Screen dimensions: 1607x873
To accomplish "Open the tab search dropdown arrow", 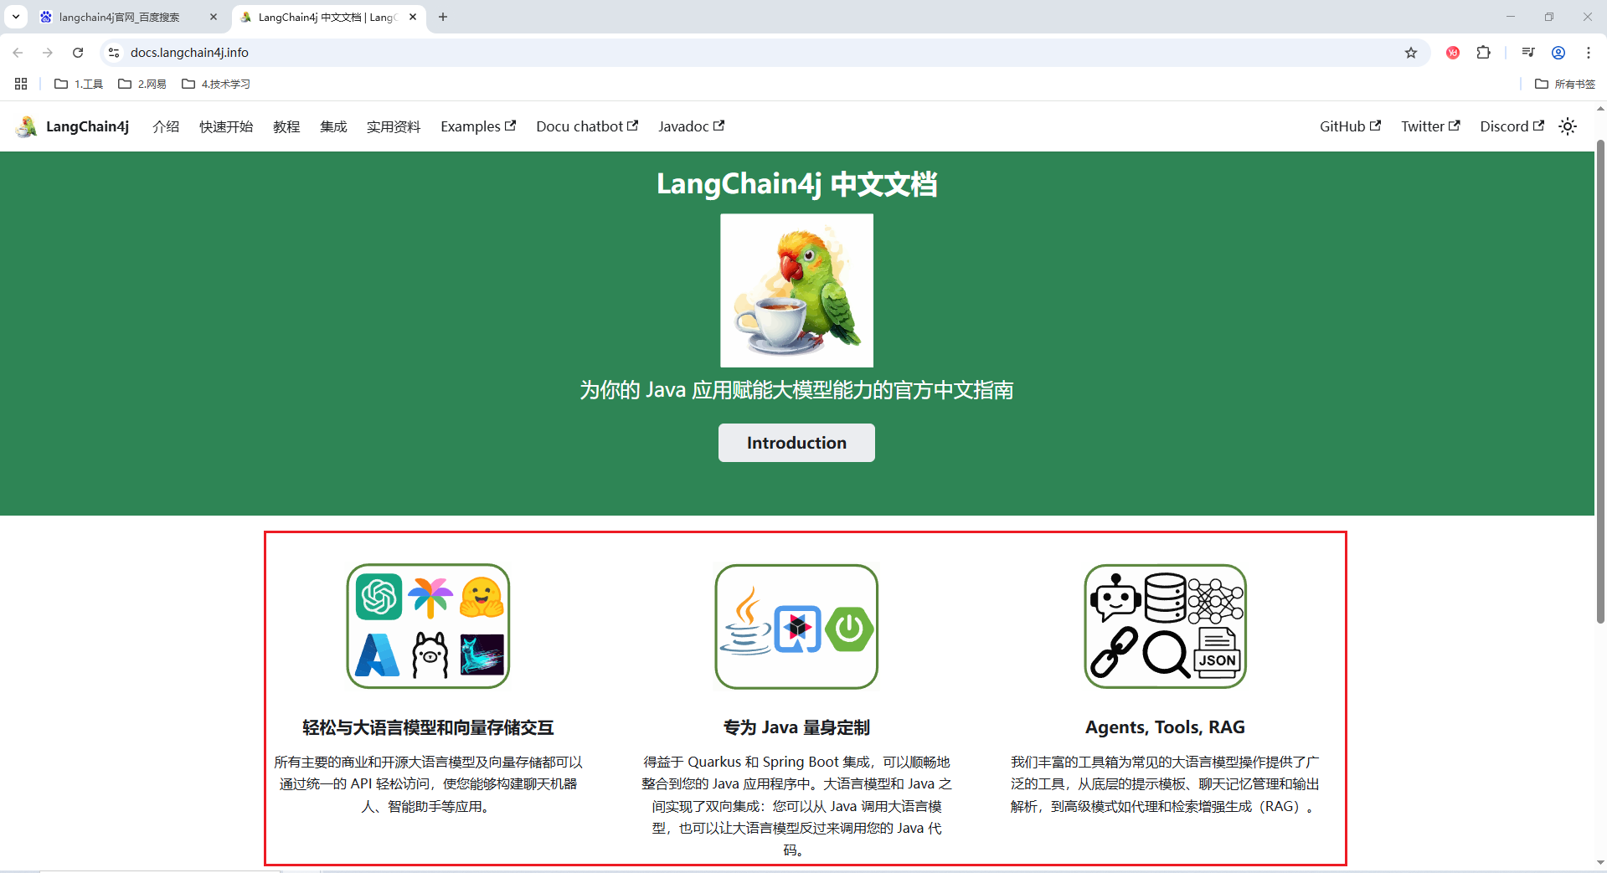I will pyautogui.click(x=16, y=17).
